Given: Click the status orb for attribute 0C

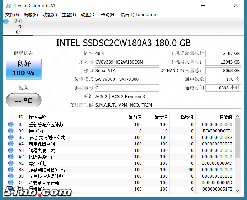Looking at the screenshot, I should 11,137.
